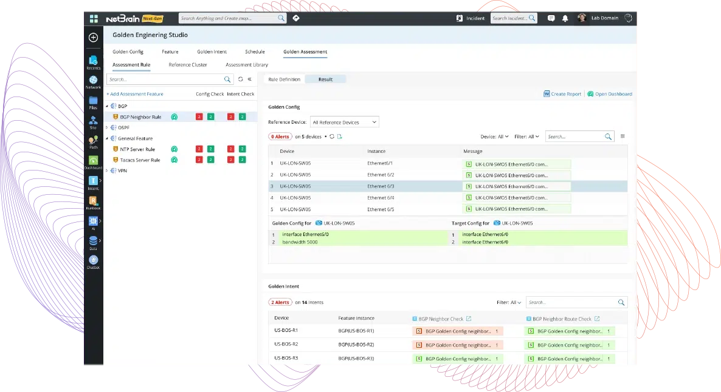Select the row with Ethernet 6/4 instance

pyautogui.click(x=448, y=198)
